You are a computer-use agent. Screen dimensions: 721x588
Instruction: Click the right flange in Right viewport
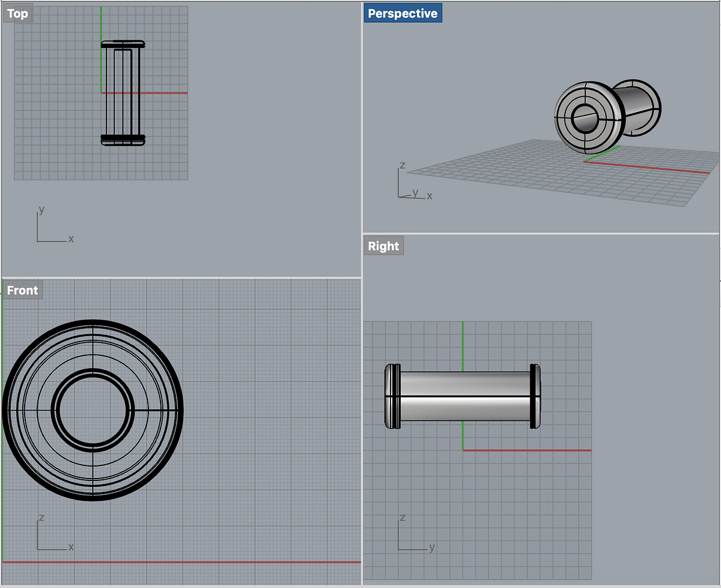click(x=535, y=396)
